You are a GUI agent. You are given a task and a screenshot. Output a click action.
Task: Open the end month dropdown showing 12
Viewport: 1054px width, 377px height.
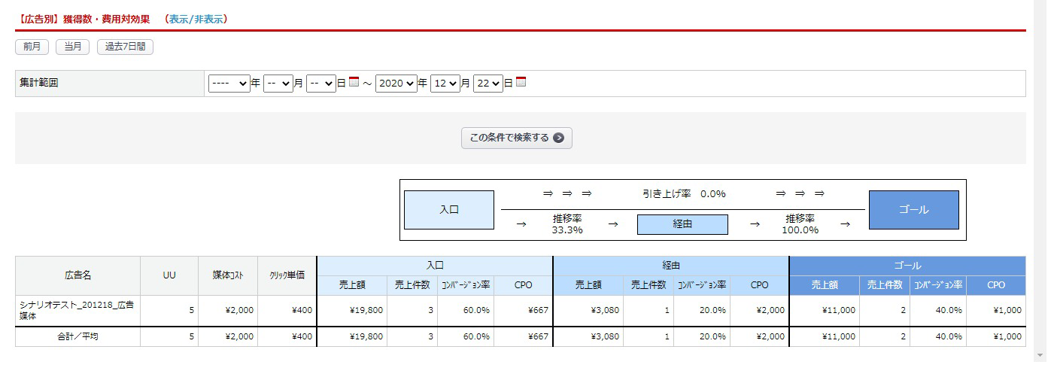coord(445,84)
